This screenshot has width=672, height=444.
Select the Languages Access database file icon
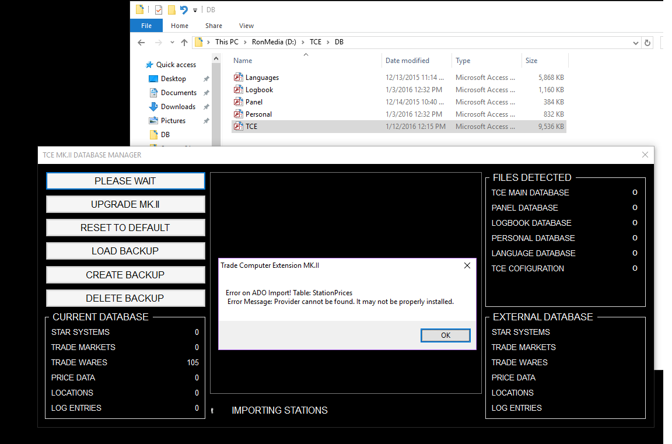(x=238, y=77)
